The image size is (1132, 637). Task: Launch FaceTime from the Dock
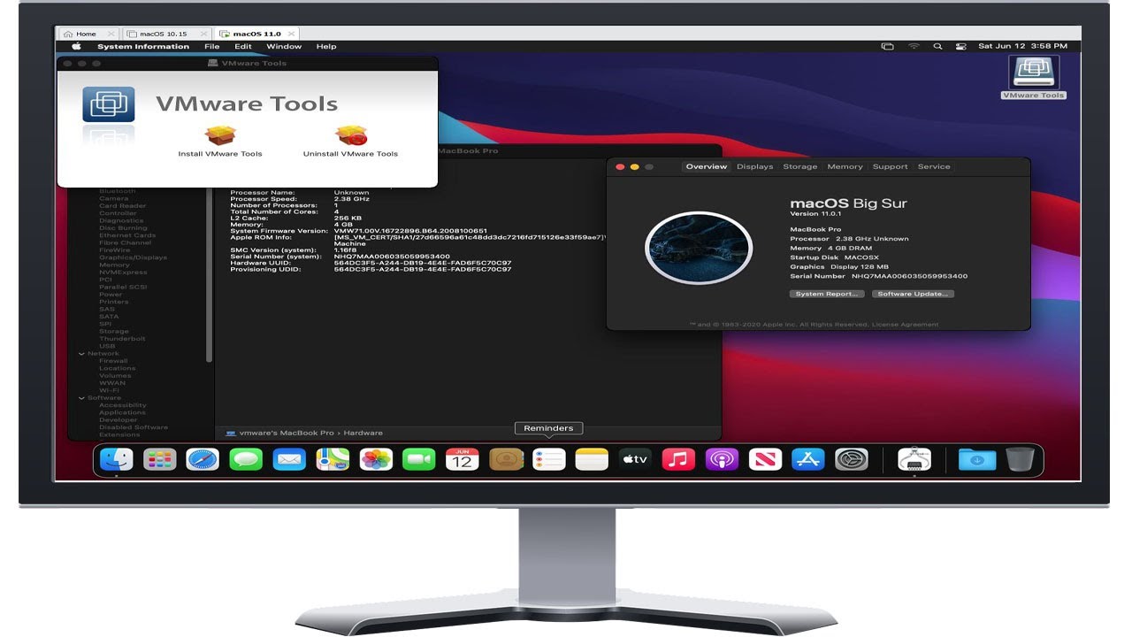[419, 459]
